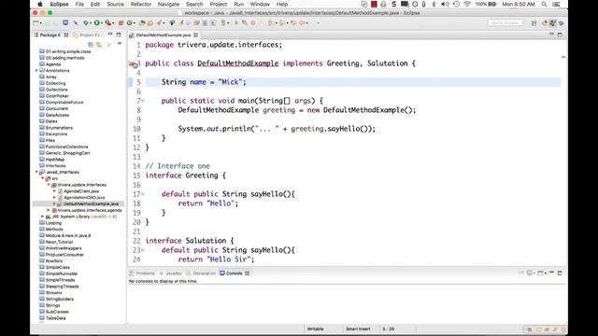
Task: Select DefaultMethodExample.java in Package Explorer
Action: point(91,203)
